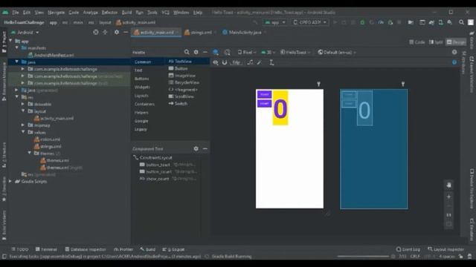
Task: Select show_count in Component Tree
Action: click(x=158, y=179)
